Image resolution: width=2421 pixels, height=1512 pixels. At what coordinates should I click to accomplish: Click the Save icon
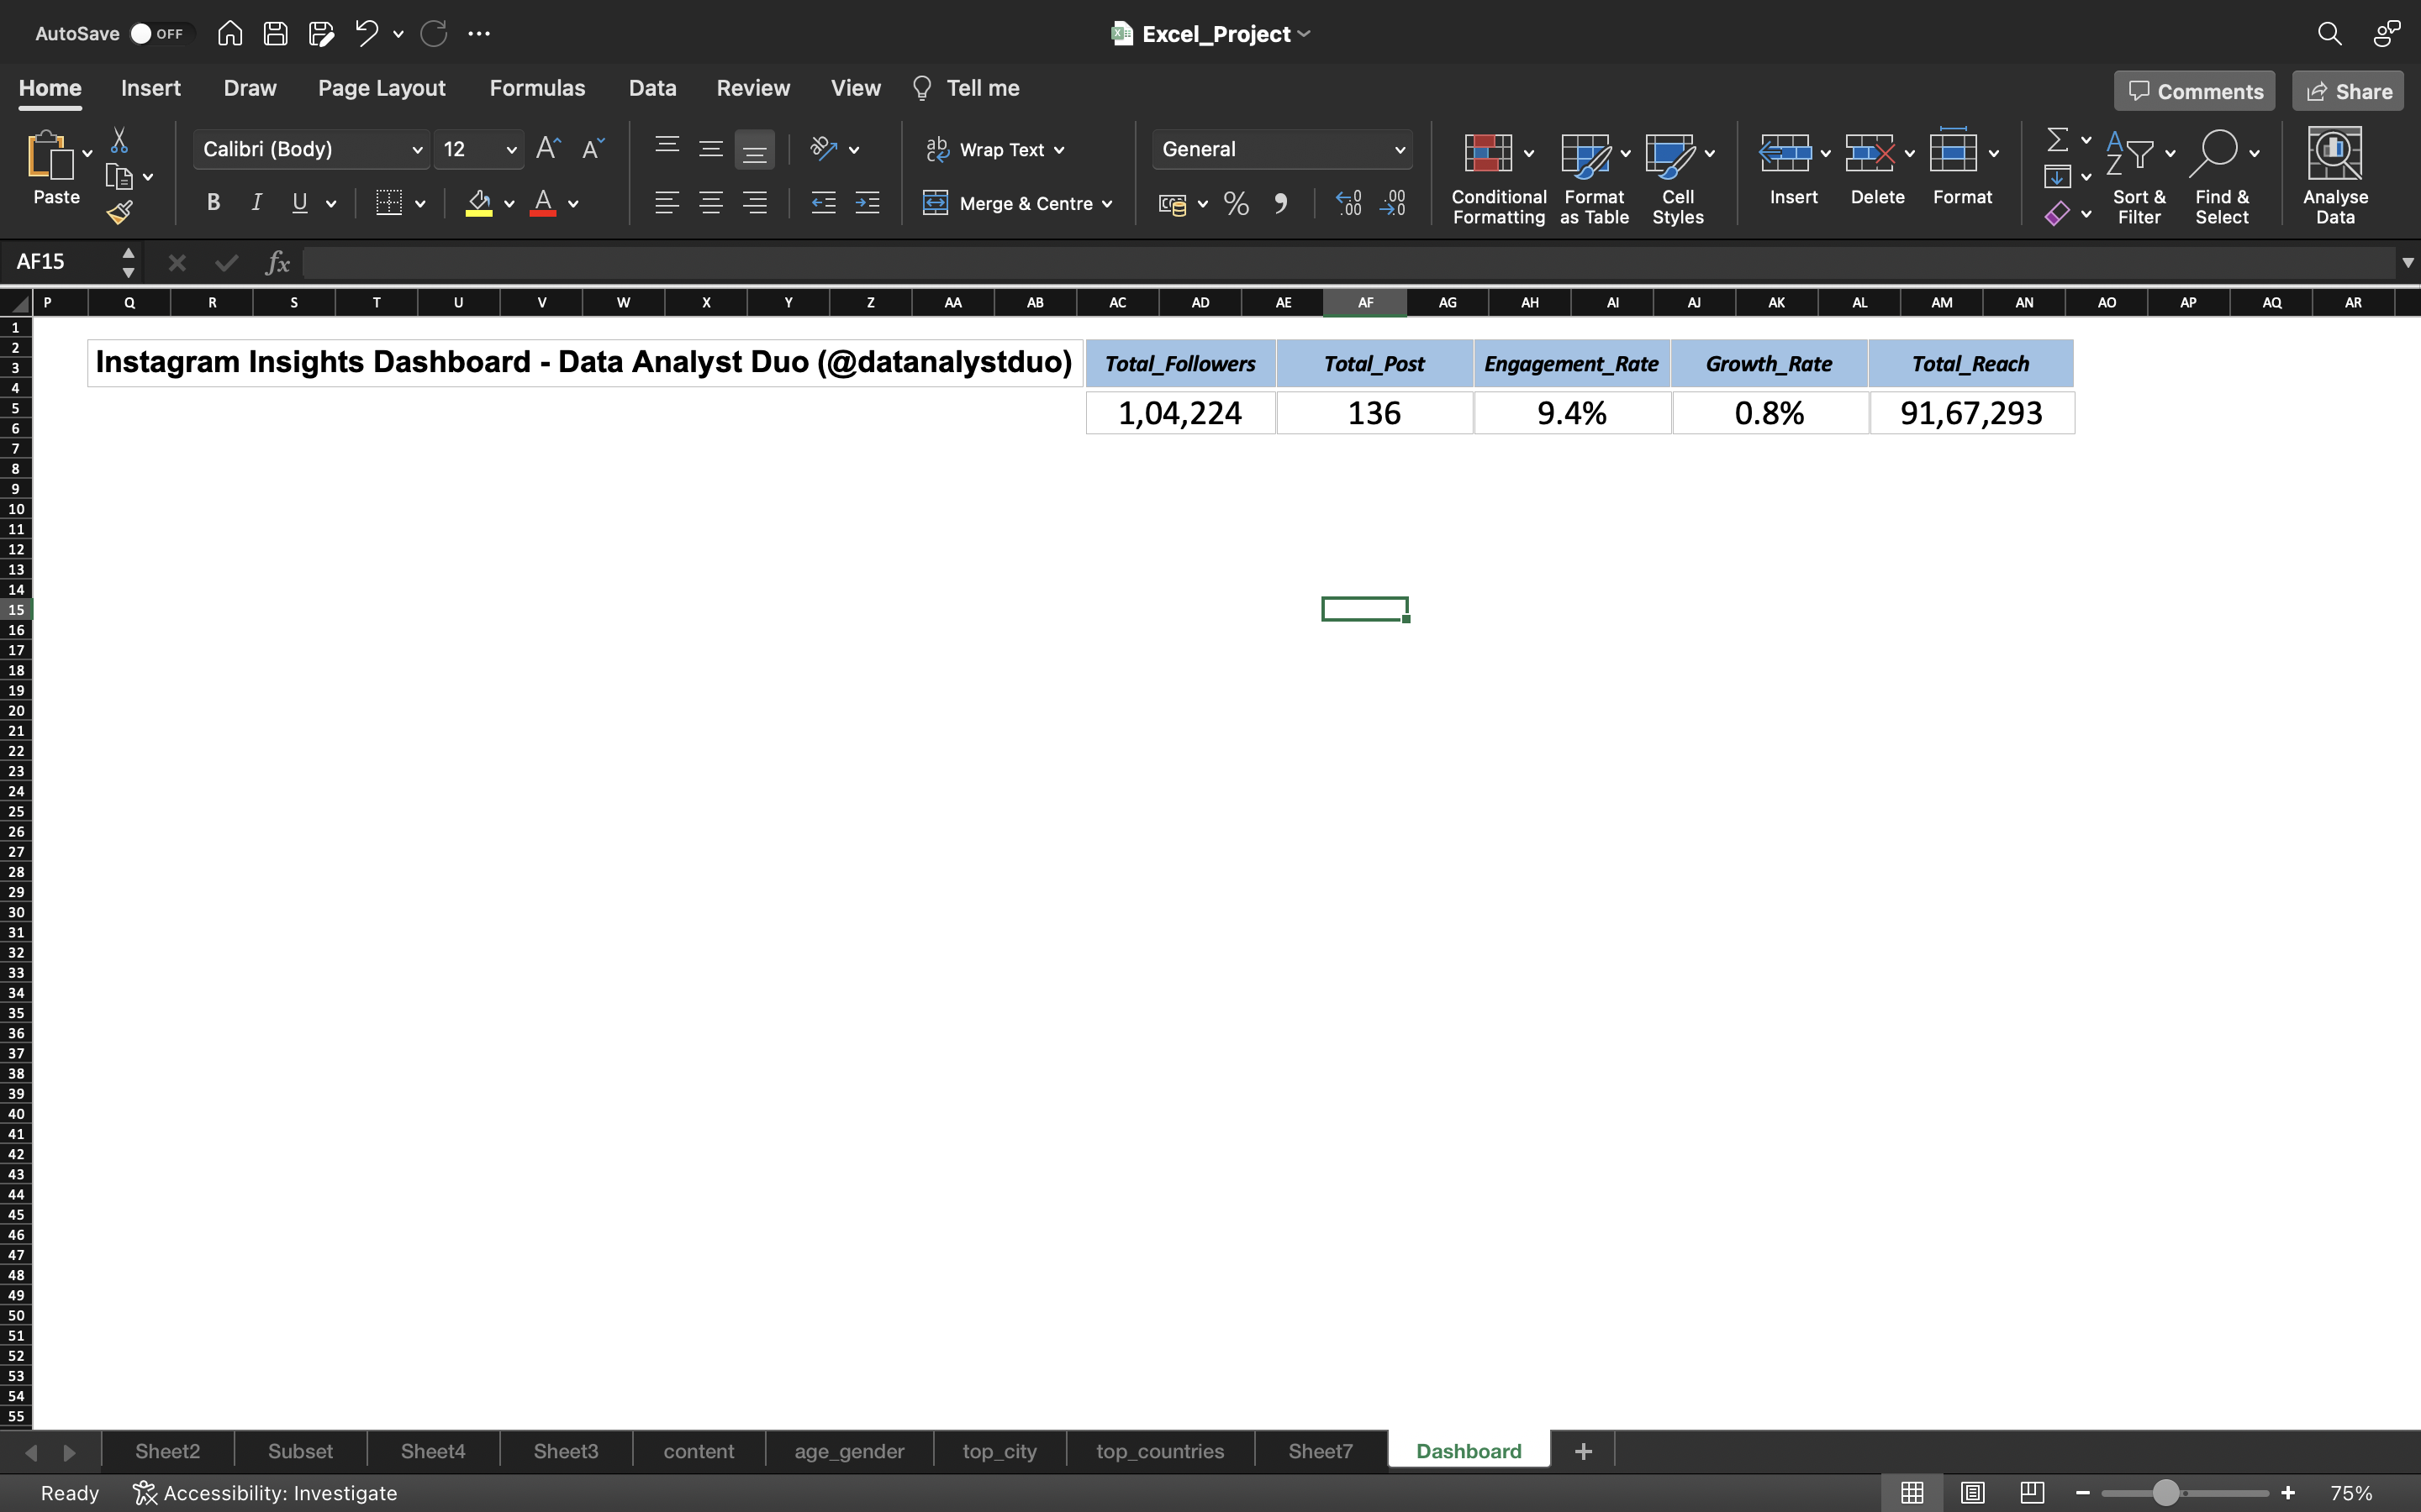[275, 34]
